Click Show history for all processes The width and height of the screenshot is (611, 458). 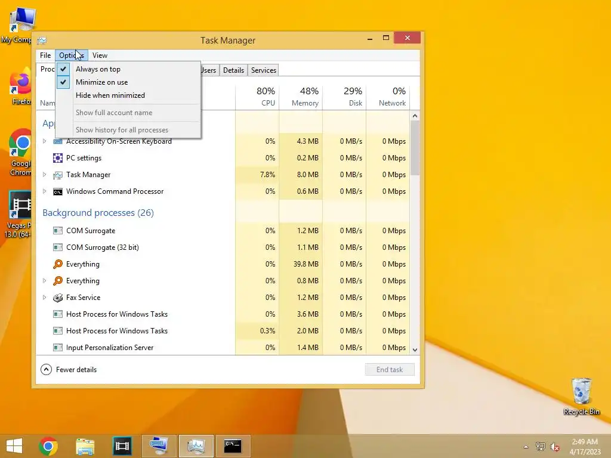point(129,130)
